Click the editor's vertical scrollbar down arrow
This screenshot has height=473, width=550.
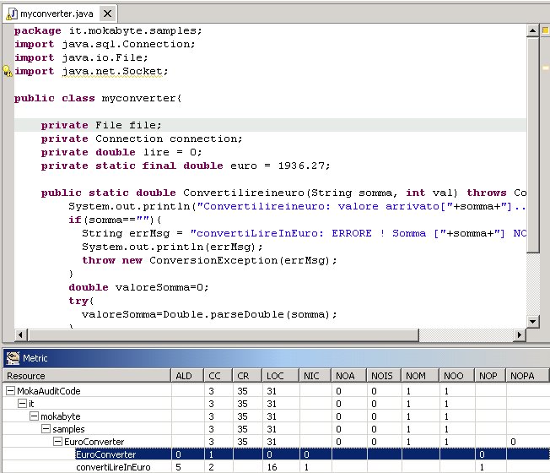coord(533,321)
